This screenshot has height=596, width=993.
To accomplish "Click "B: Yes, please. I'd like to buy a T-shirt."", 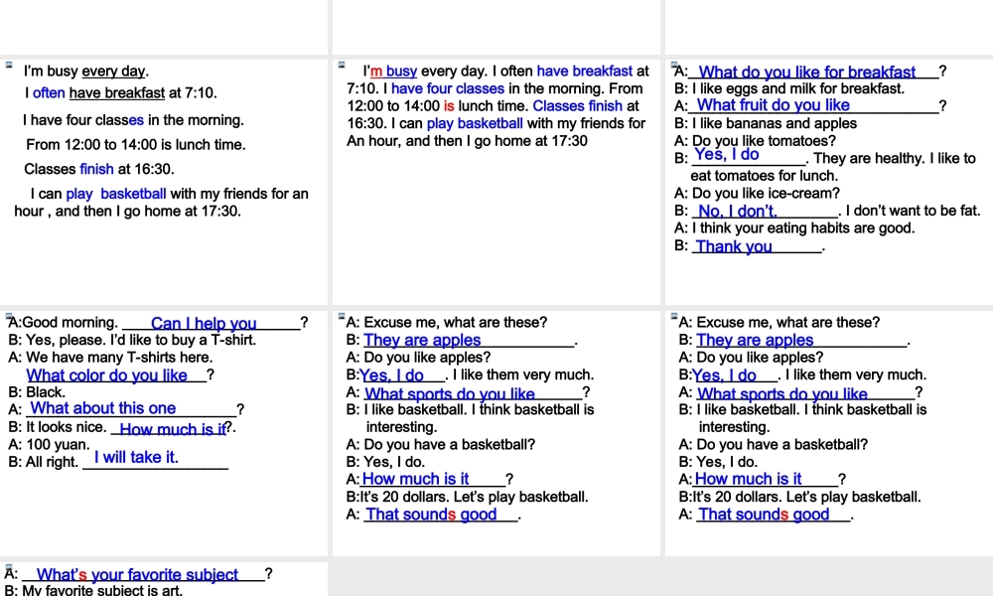I will point(132,340).
